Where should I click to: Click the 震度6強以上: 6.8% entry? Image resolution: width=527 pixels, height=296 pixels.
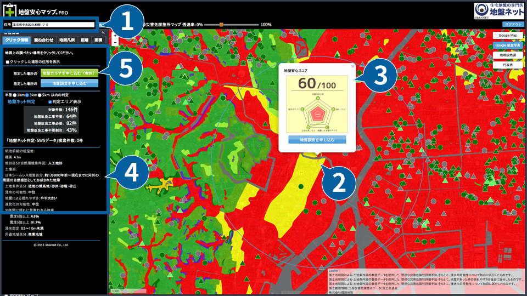tap(24, 217)
